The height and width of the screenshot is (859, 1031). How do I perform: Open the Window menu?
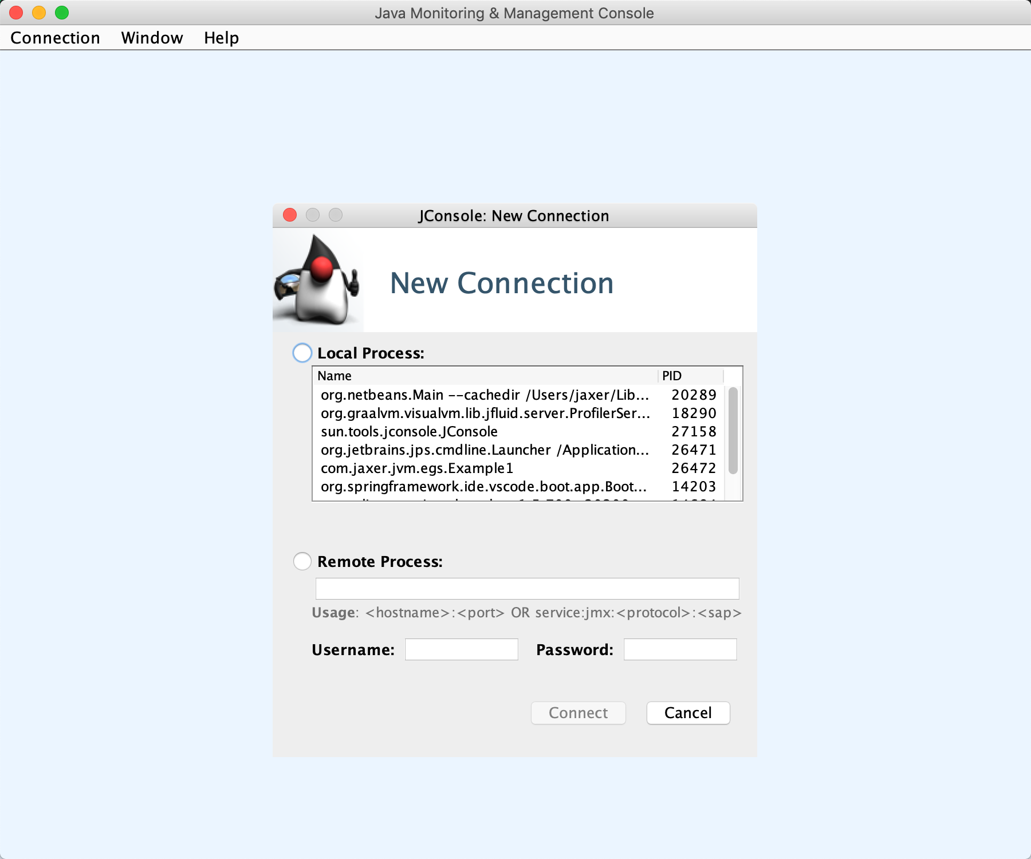(152, 38)
